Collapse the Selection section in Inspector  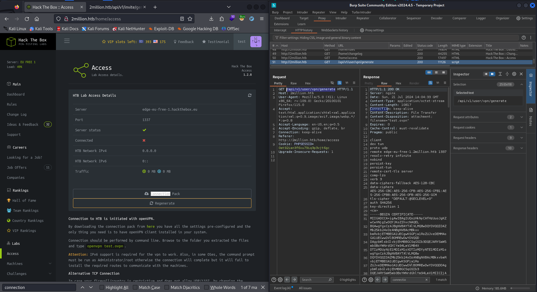[x=522, y=84]
